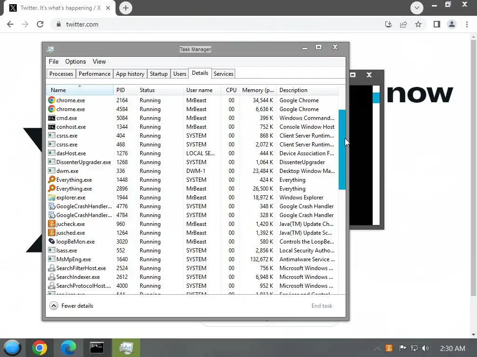477x357 pixels.
Task: Select the SearchIndexer.exe process icon
Action: [x=52, y=277]
